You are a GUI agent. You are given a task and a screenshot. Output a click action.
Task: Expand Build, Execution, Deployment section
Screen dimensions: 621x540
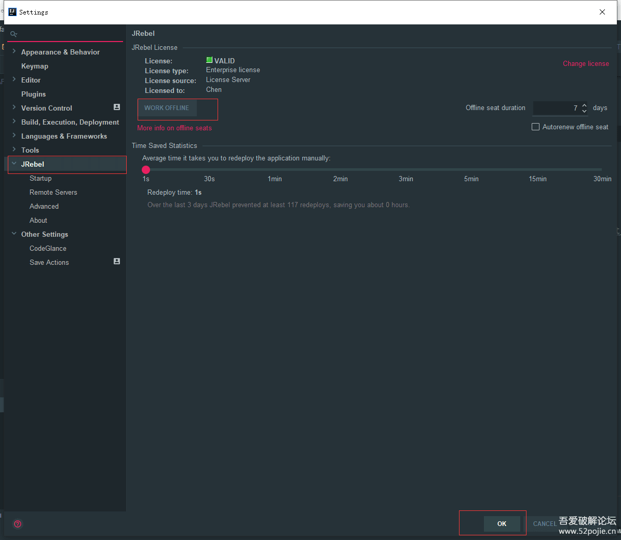coord(14,121)
